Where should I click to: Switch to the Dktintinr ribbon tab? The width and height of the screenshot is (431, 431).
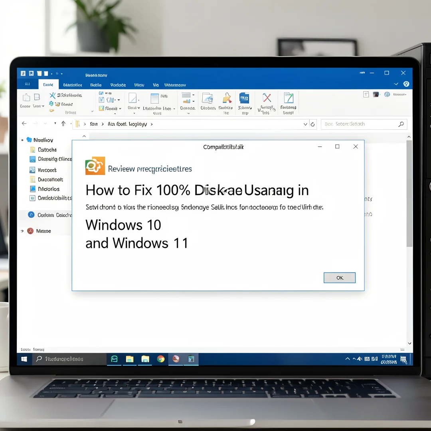pos(73,85)
